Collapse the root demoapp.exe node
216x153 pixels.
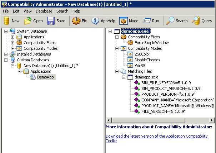[x=110, y=31]
